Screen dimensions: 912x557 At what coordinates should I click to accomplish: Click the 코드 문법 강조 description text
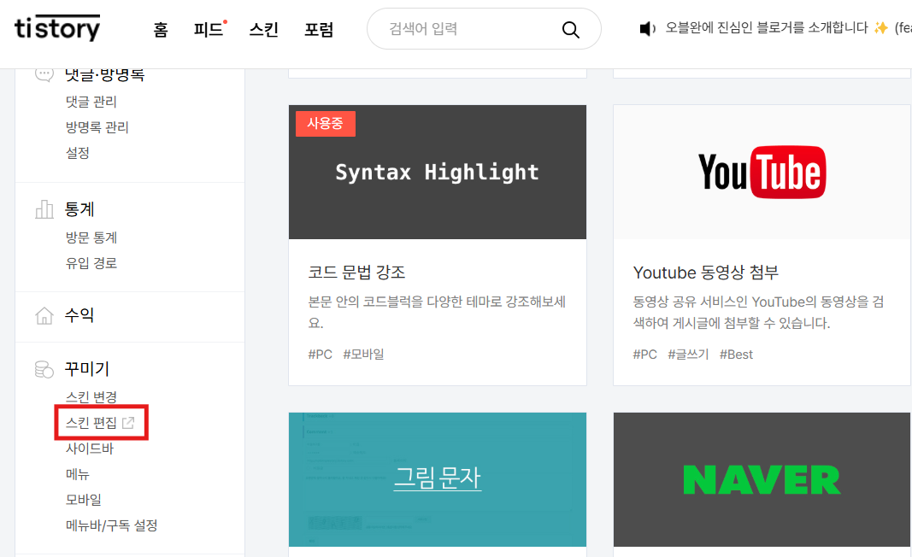point(437,312)
